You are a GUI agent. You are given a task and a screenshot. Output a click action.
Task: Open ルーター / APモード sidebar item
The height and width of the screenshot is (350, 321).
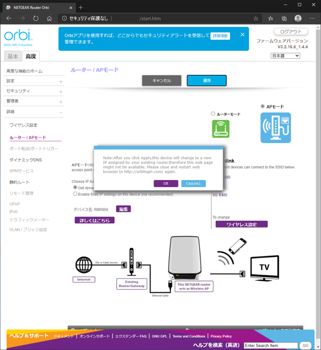pos(28,137)
